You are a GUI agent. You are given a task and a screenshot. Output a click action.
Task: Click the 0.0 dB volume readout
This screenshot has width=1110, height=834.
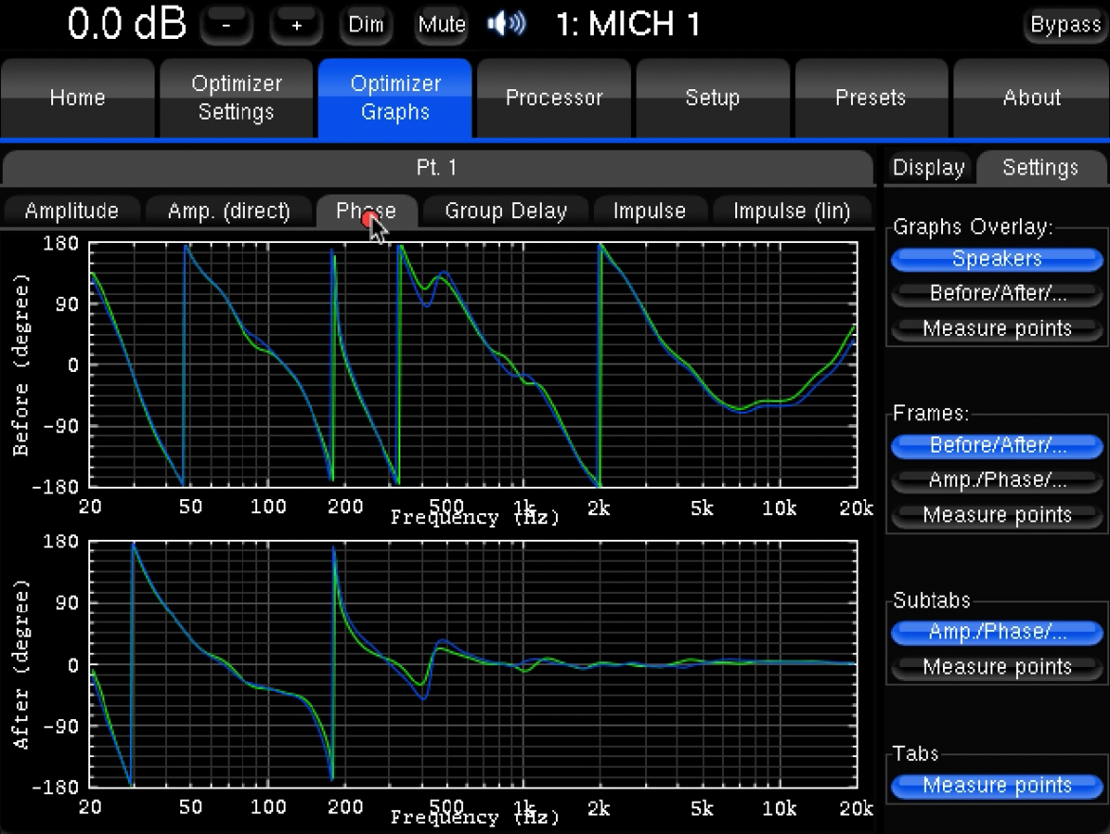point(127,24)
